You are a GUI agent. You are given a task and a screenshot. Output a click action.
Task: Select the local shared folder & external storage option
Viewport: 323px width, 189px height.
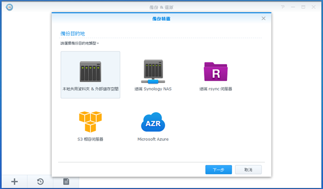point(90,75)
